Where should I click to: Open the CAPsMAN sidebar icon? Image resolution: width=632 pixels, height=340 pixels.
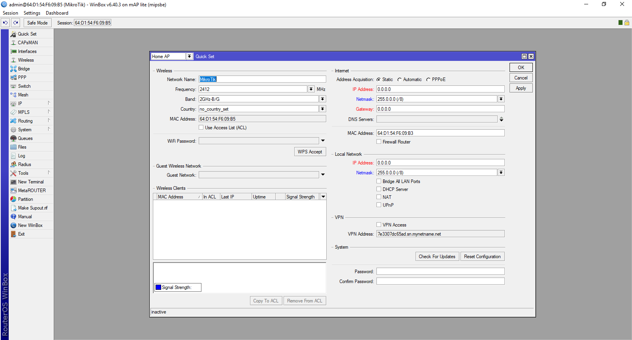[13, 43]
